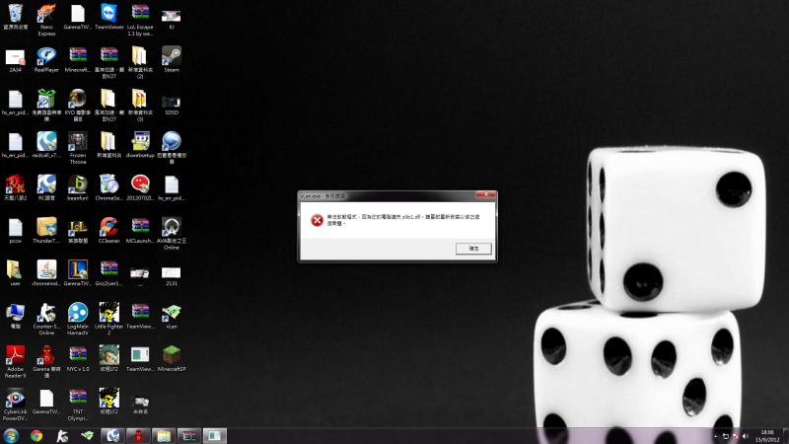Screen dimensions: 789x444
Task: Select the Adobe Reader 9 desktop shortcut
Action: click(15, 356)
